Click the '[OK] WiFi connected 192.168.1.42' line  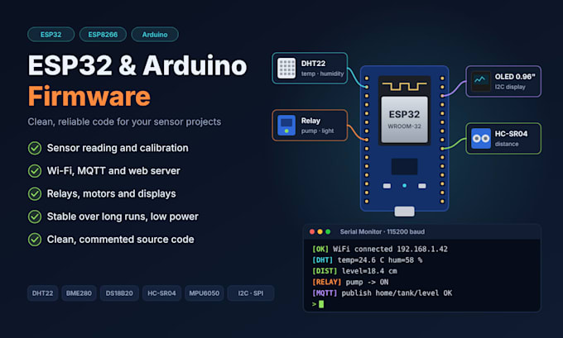point(380,249)
